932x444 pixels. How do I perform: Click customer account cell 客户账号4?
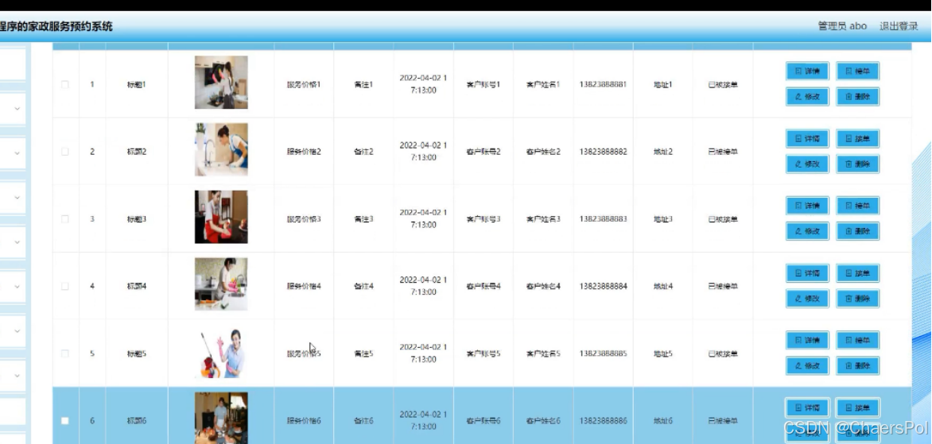pos(483,286)
